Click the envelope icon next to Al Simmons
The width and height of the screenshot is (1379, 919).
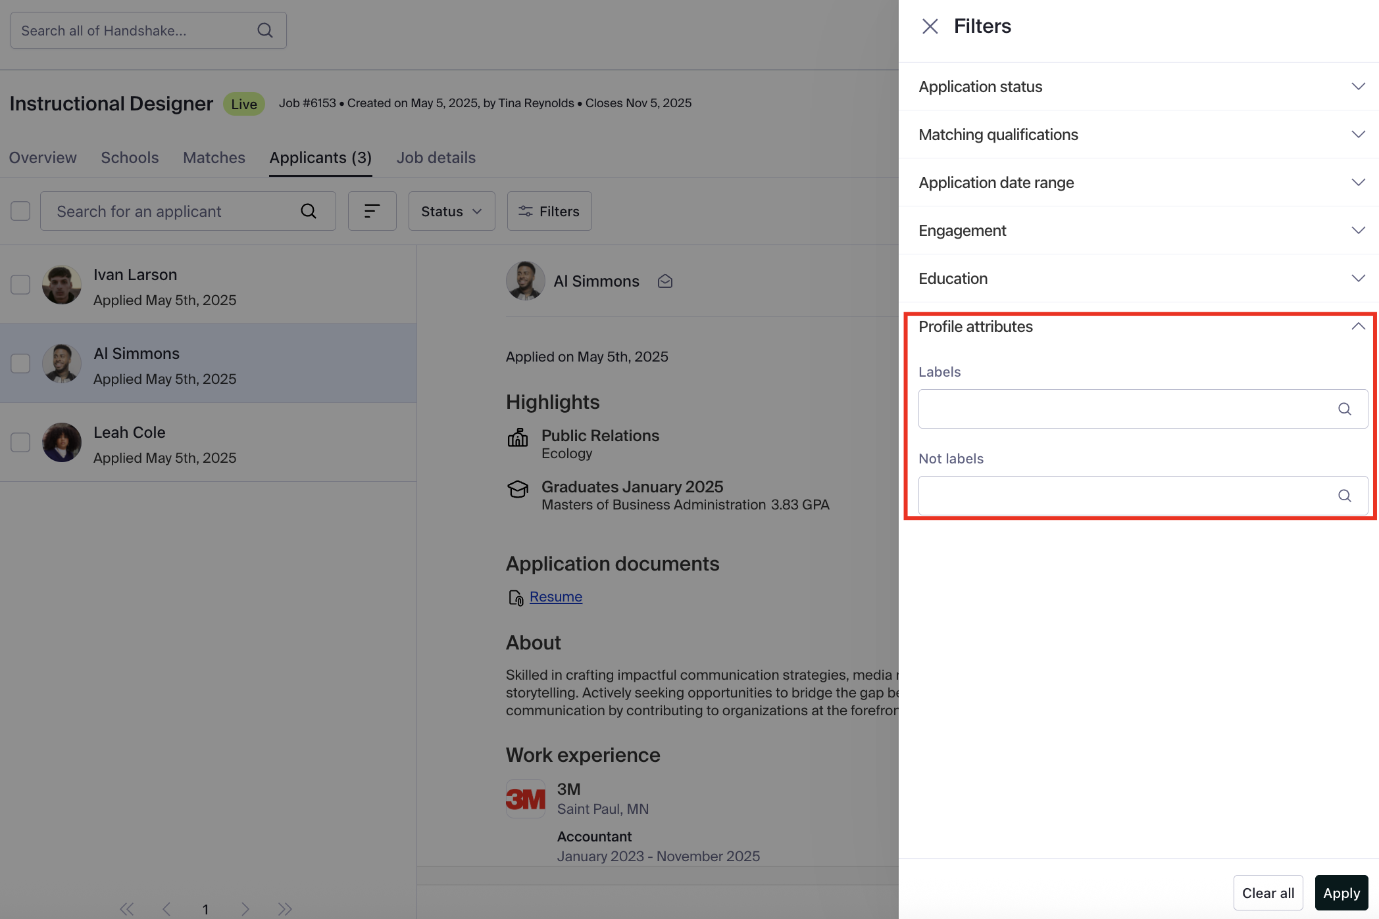point(665,281)
